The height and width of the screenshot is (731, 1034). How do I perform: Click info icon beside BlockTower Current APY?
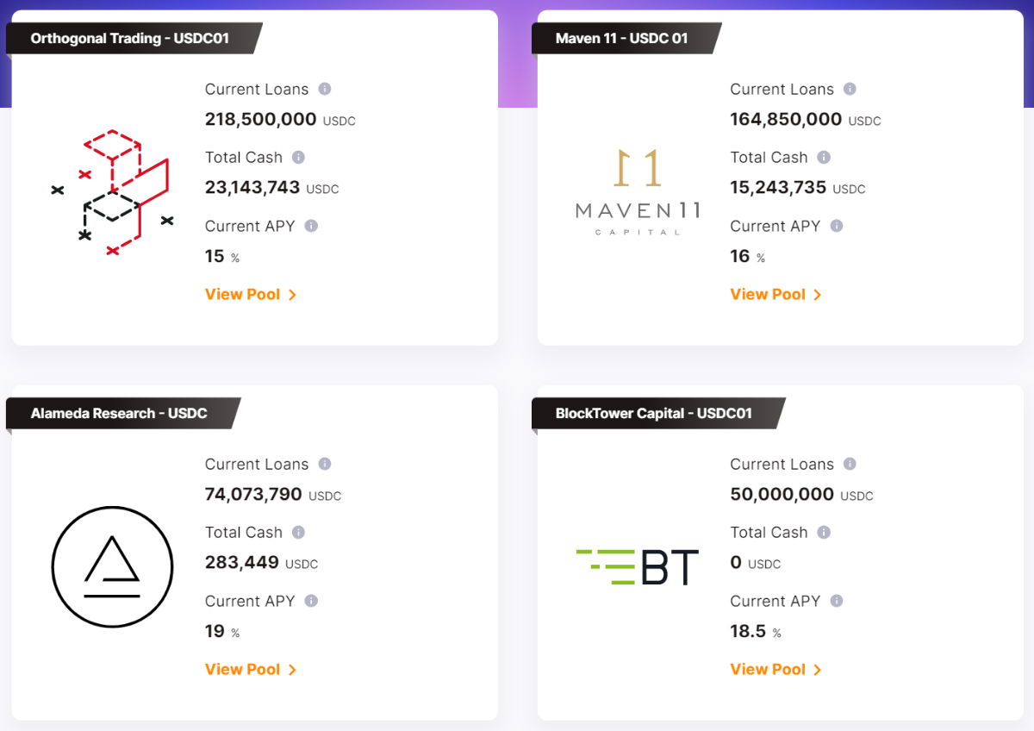(x=836, y=601)
